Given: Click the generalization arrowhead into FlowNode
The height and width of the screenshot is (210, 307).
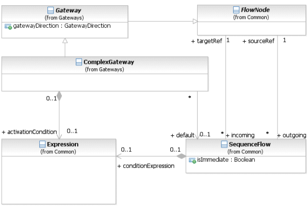Looking at the screenshot, I should click(x=195, y=21).
